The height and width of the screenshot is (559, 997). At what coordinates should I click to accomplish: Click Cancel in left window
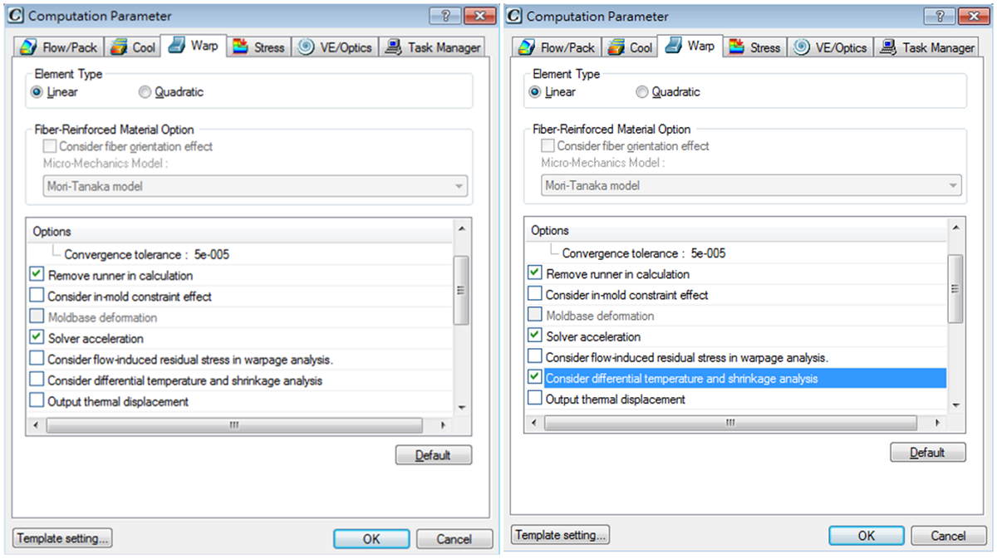coord(454,538)
